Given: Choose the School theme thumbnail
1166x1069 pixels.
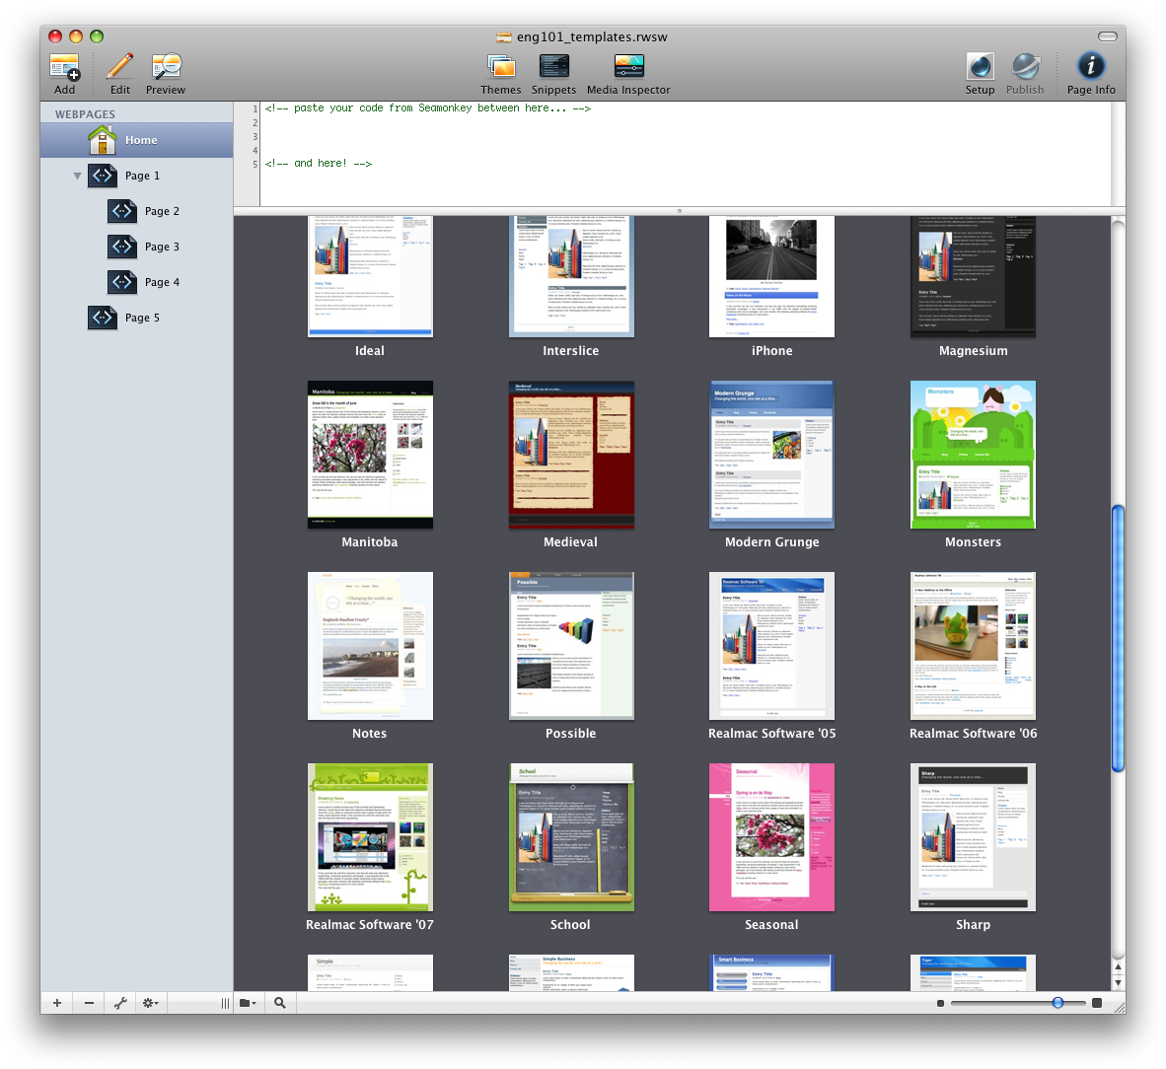Looking at the screenshot, I should (x=571, y=837).
